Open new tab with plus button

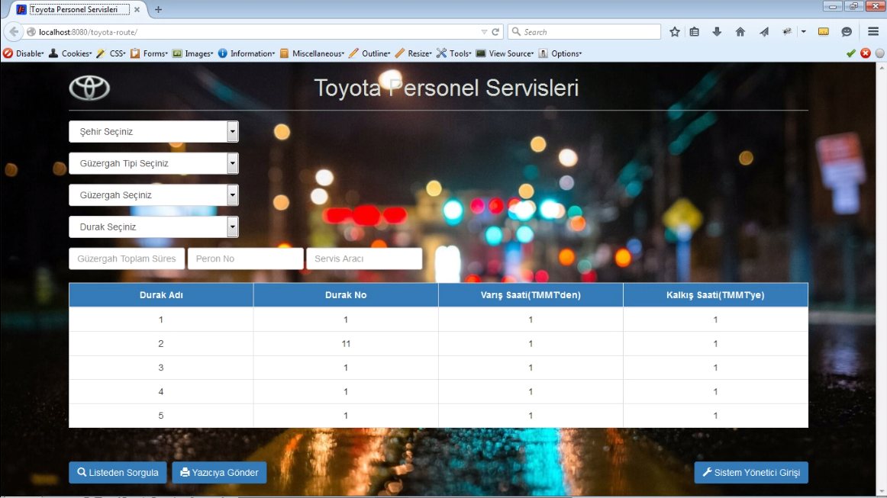[159, 10]
